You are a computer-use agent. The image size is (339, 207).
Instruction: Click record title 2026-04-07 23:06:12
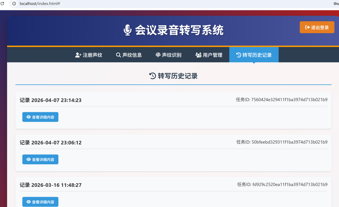(51, 143)
